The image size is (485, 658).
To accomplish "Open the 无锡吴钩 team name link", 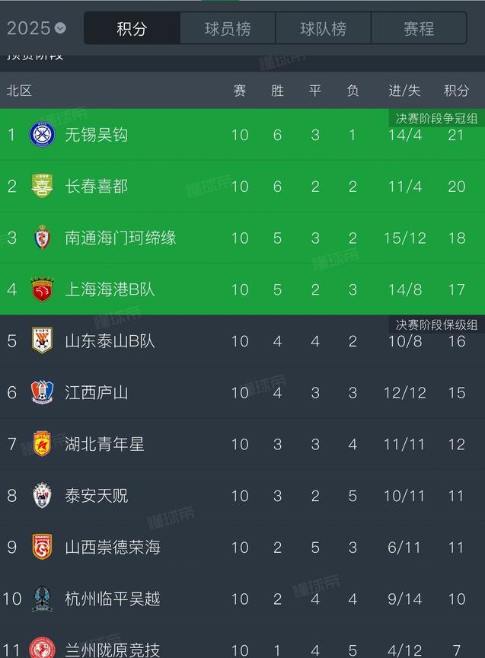I will click(x=97, y=135).
